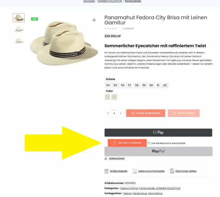The width and height of the screenshot is (220, 197).
Task: Open the Panamahüte breadcrumb
Action: (133, 1)
